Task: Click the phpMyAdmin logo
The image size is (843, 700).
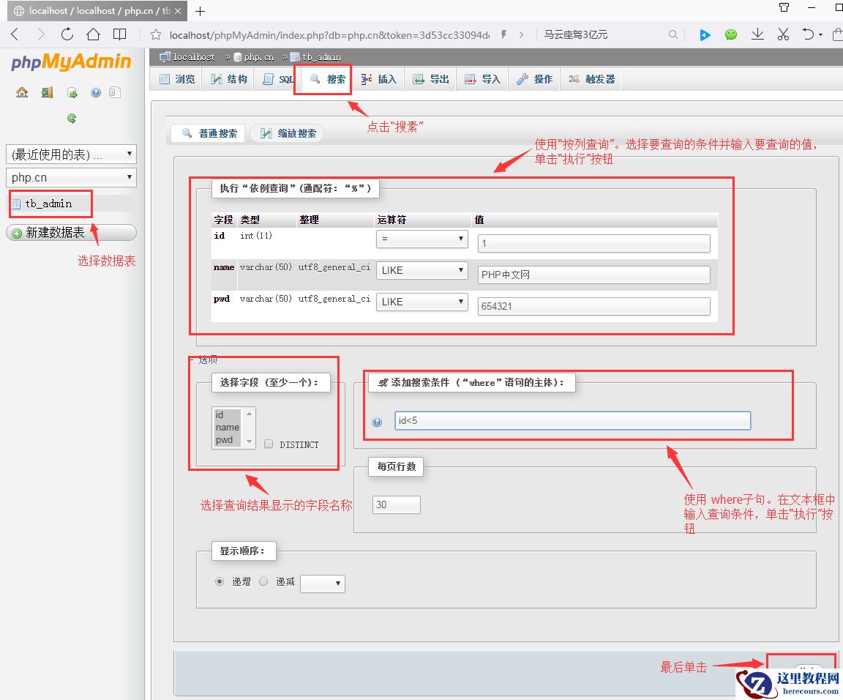Action: [71, 62]
